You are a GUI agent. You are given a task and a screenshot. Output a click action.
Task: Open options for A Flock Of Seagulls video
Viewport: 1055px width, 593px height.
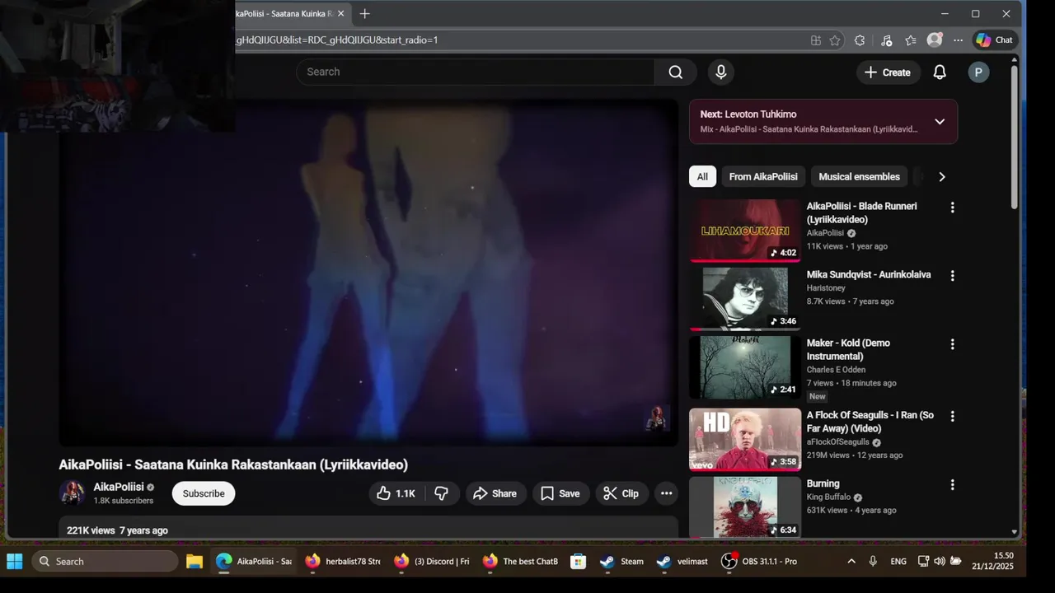953,417
